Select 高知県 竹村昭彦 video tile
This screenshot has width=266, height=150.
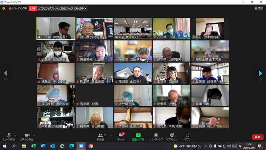click(x=94, y=29)
